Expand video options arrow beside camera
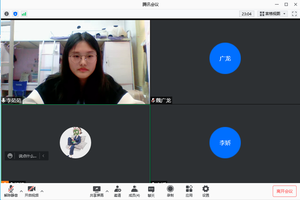The height and width of the screenshot is (200, 300). pyautogui.click(x=42, y=191)
